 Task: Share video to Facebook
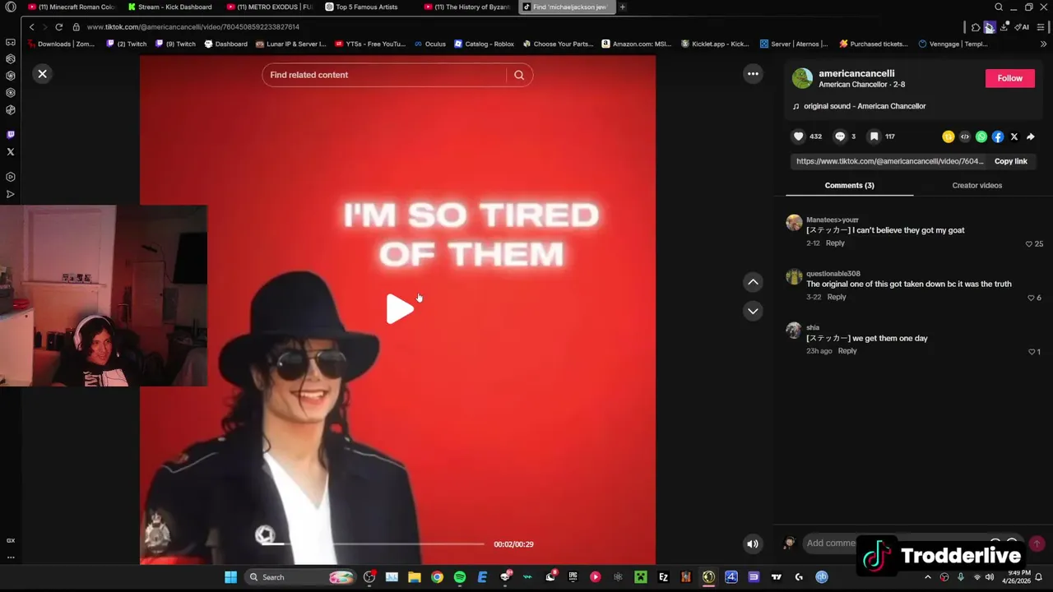pyautogui.click(x=998, y=136)
